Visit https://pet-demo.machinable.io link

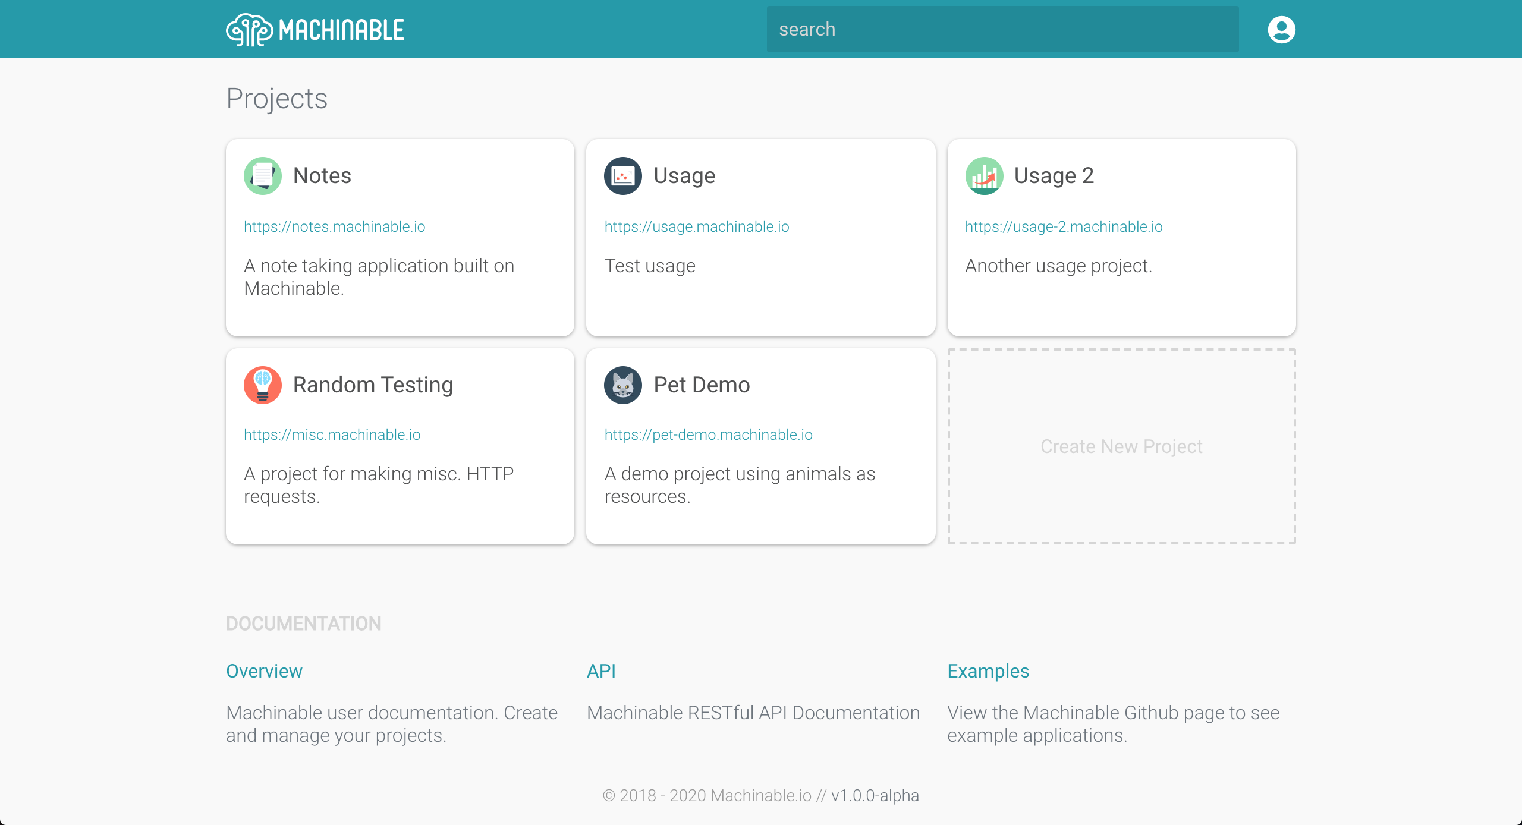point(708,434)
